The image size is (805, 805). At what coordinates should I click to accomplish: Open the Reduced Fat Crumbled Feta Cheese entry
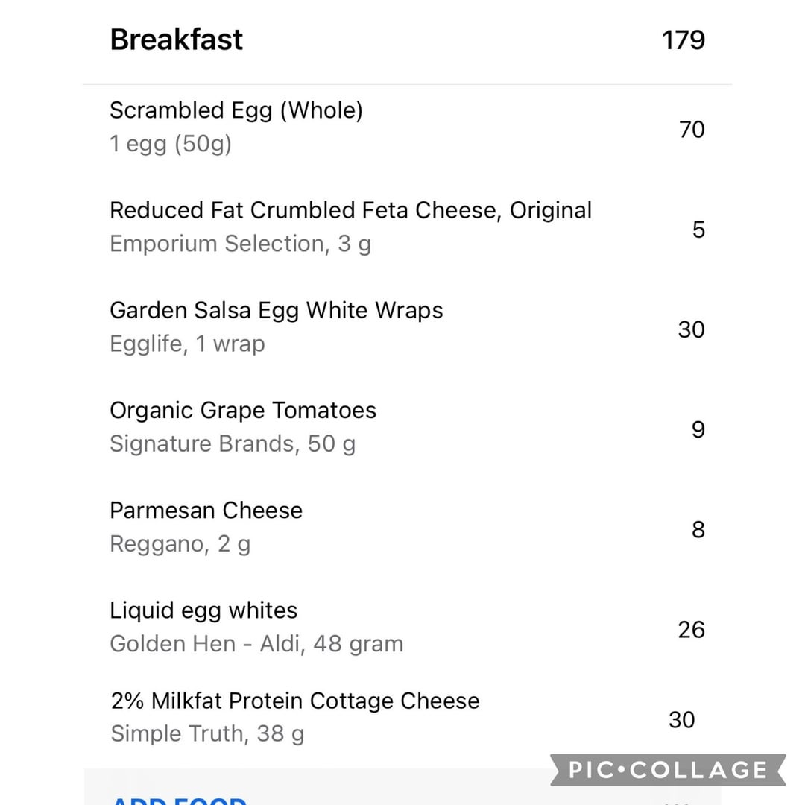click(350, 210)
